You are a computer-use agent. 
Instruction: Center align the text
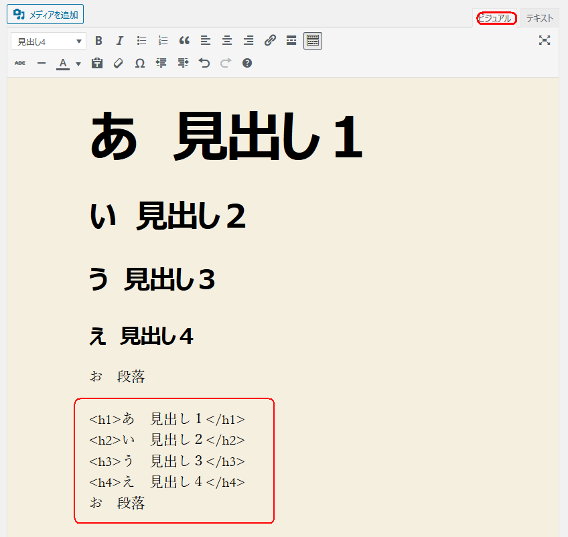click(227, 41)
